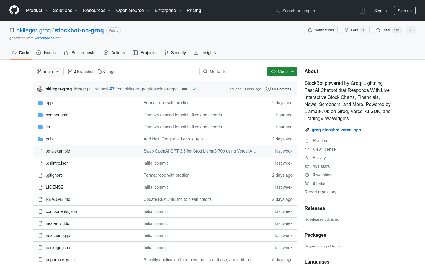Click bklieger-groq avatar in commit row
Viewport: 425px width, 265px height.
point(40,89)
